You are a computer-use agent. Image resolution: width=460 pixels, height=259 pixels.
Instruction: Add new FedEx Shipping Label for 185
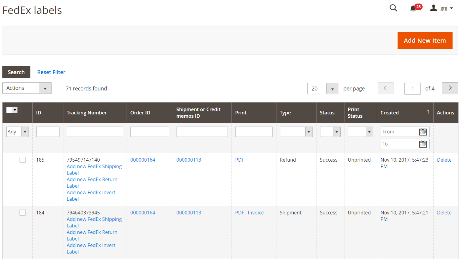point(94,170)
